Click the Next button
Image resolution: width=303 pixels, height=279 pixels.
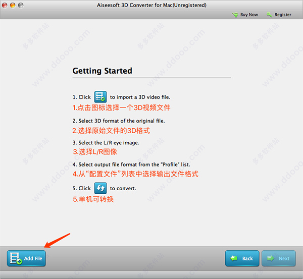pyautogui.click(x=278, y=258)
